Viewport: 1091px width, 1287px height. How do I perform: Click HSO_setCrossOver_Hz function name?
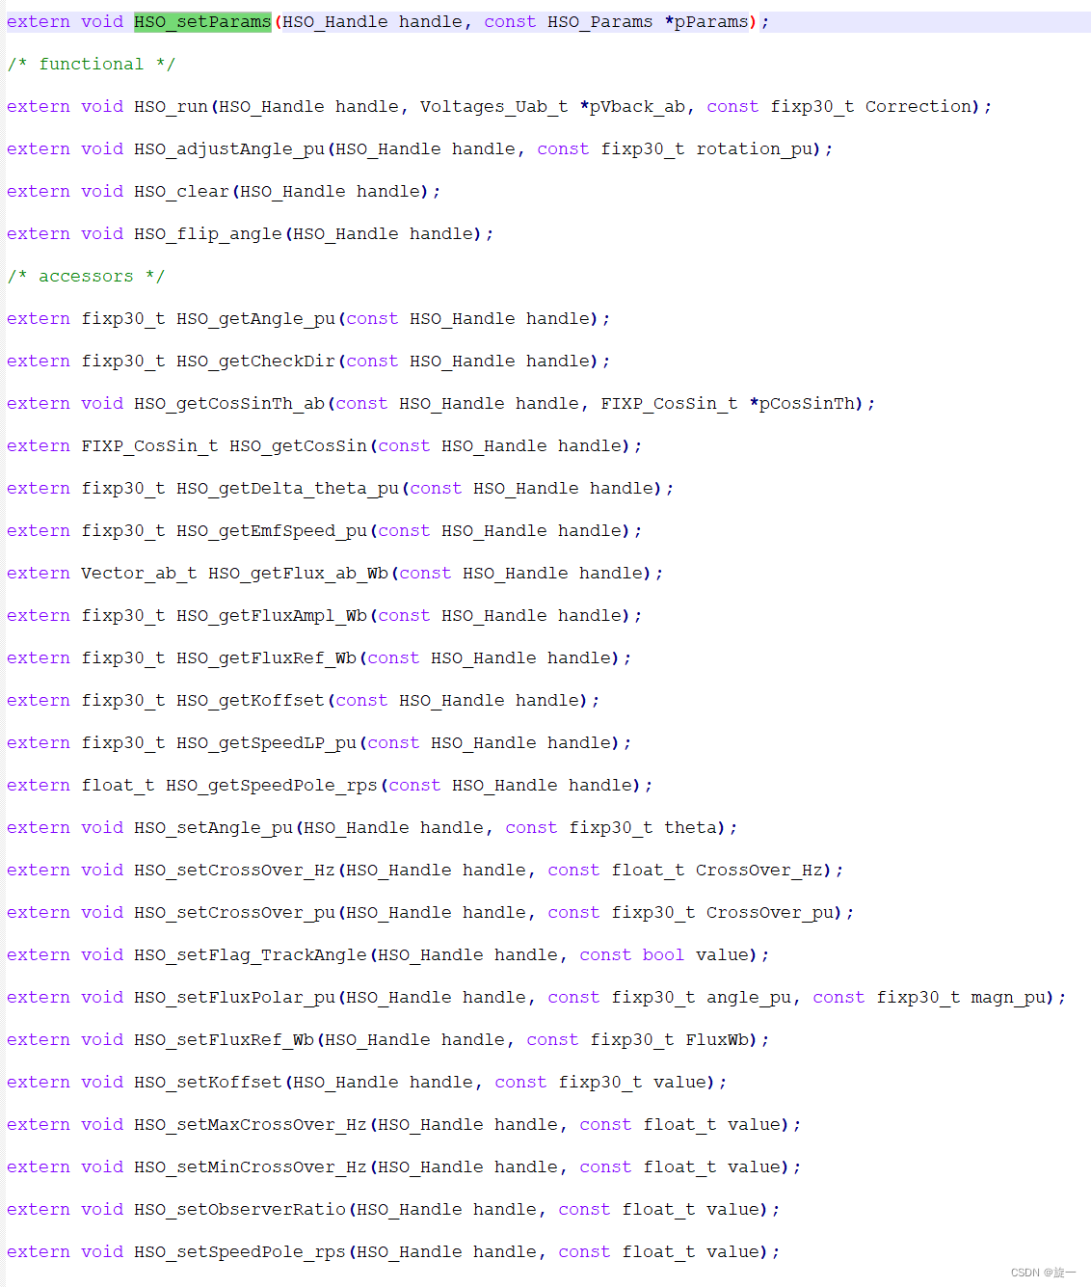click(x=235, y=870)
